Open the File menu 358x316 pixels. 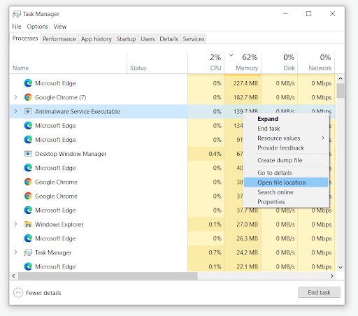pyautogui.click(x=17, y=27)
